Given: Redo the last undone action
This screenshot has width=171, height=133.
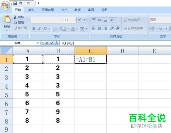Looking at the screenshot, I should pos(28,3).
